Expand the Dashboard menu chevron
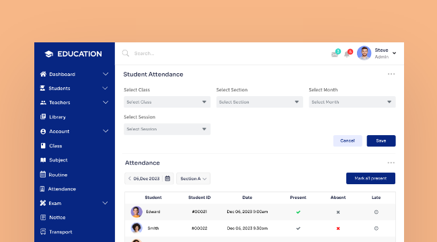 point(106,74)
